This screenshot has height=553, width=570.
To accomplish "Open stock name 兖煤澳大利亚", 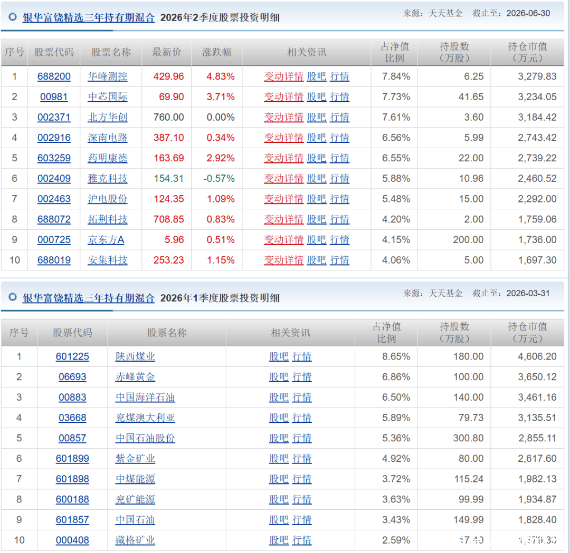I will point(145,418).
